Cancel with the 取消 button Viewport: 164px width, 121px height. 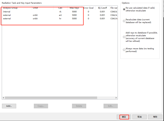(x=139, y=117)
